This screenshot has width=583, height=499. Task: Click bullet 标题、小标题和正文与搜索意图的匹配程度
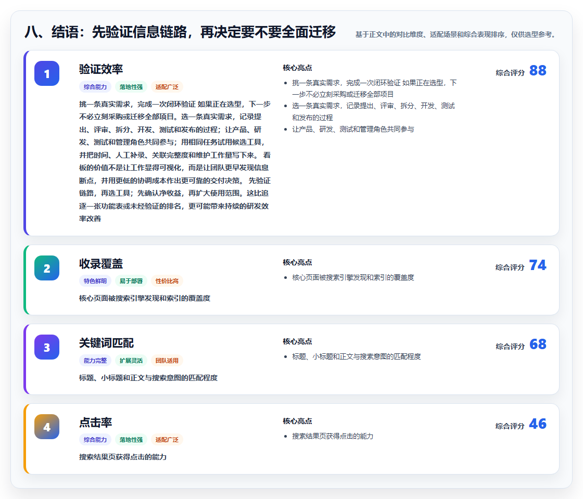(356, 357)
